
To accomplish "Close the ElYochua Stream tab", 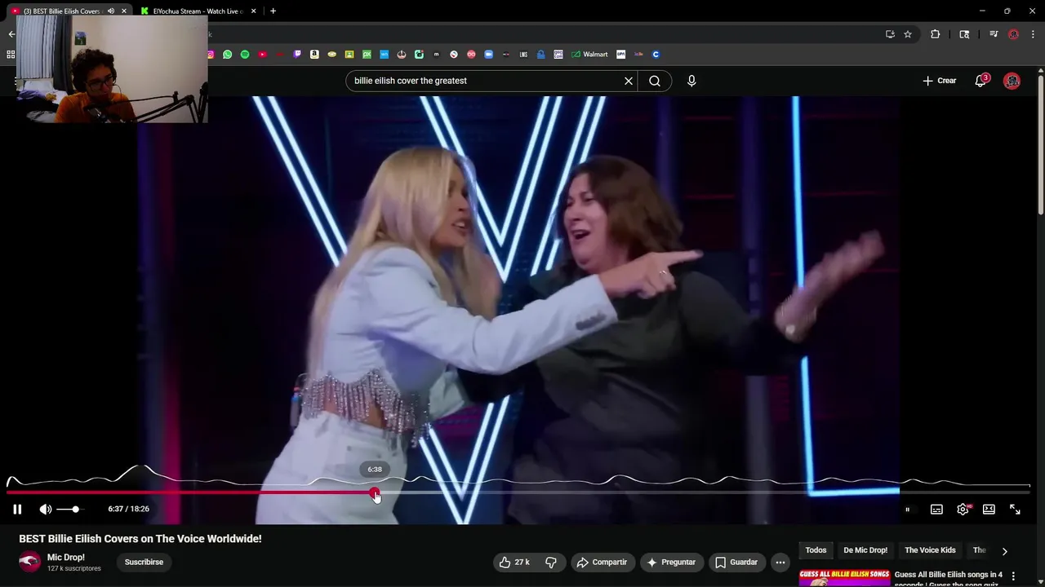I will (x=254, y=11).
